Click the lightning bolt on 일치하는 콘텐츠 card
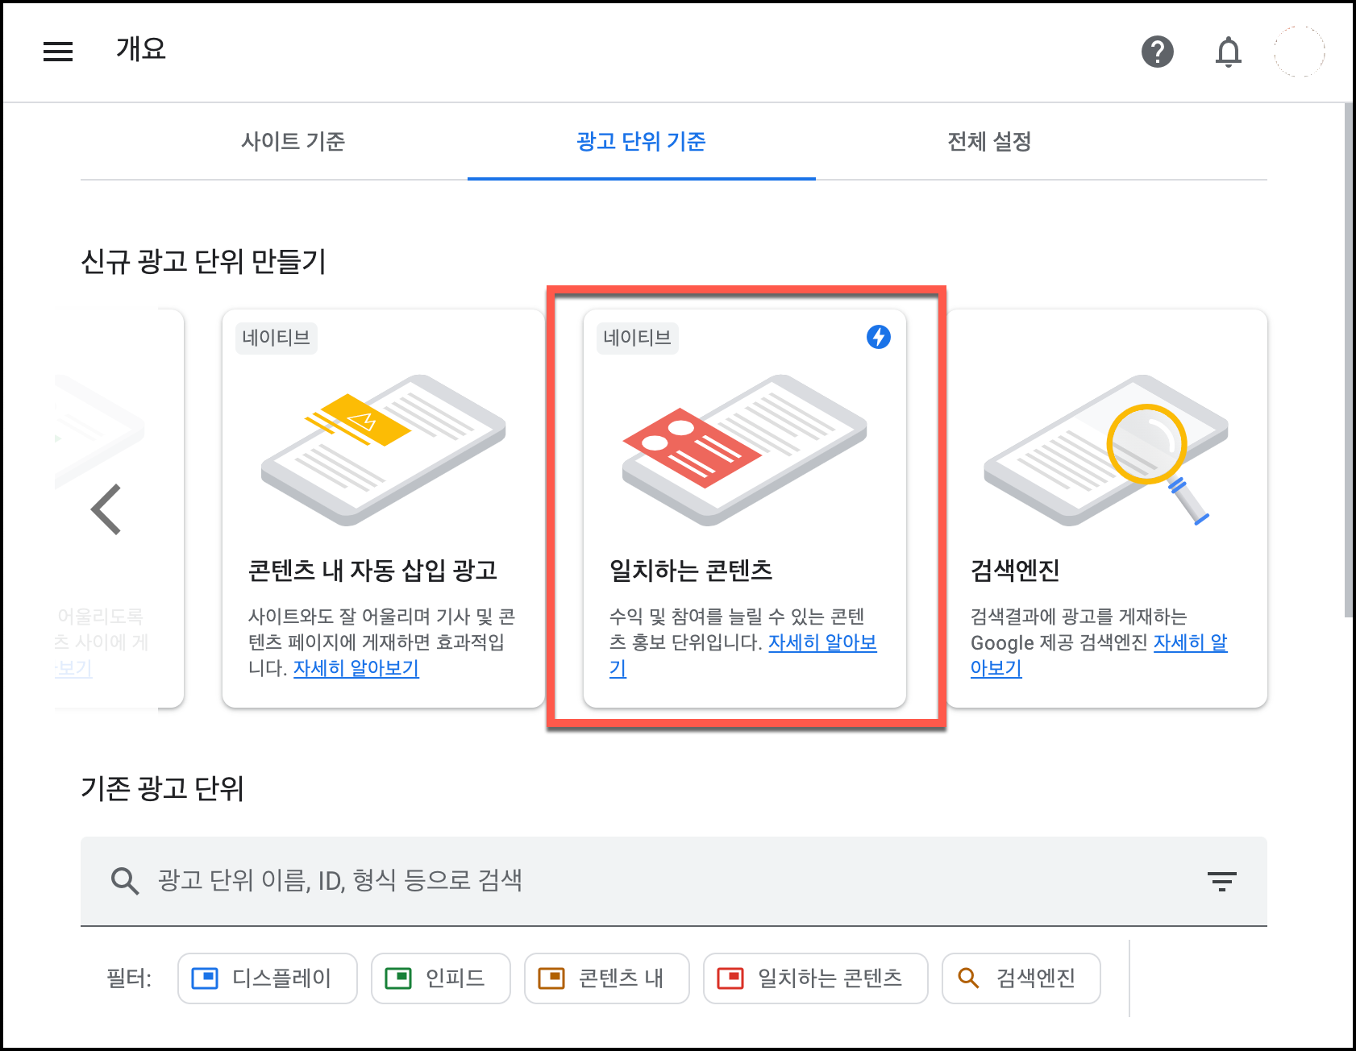This screenshot has width=1356, height=1051. [x=879, y=339]
